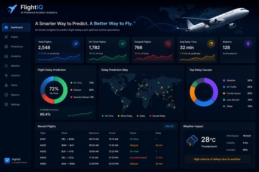Click the Carrier Issues orange legend swatch
The image size is (259, 172).
(x=224, y=93)
